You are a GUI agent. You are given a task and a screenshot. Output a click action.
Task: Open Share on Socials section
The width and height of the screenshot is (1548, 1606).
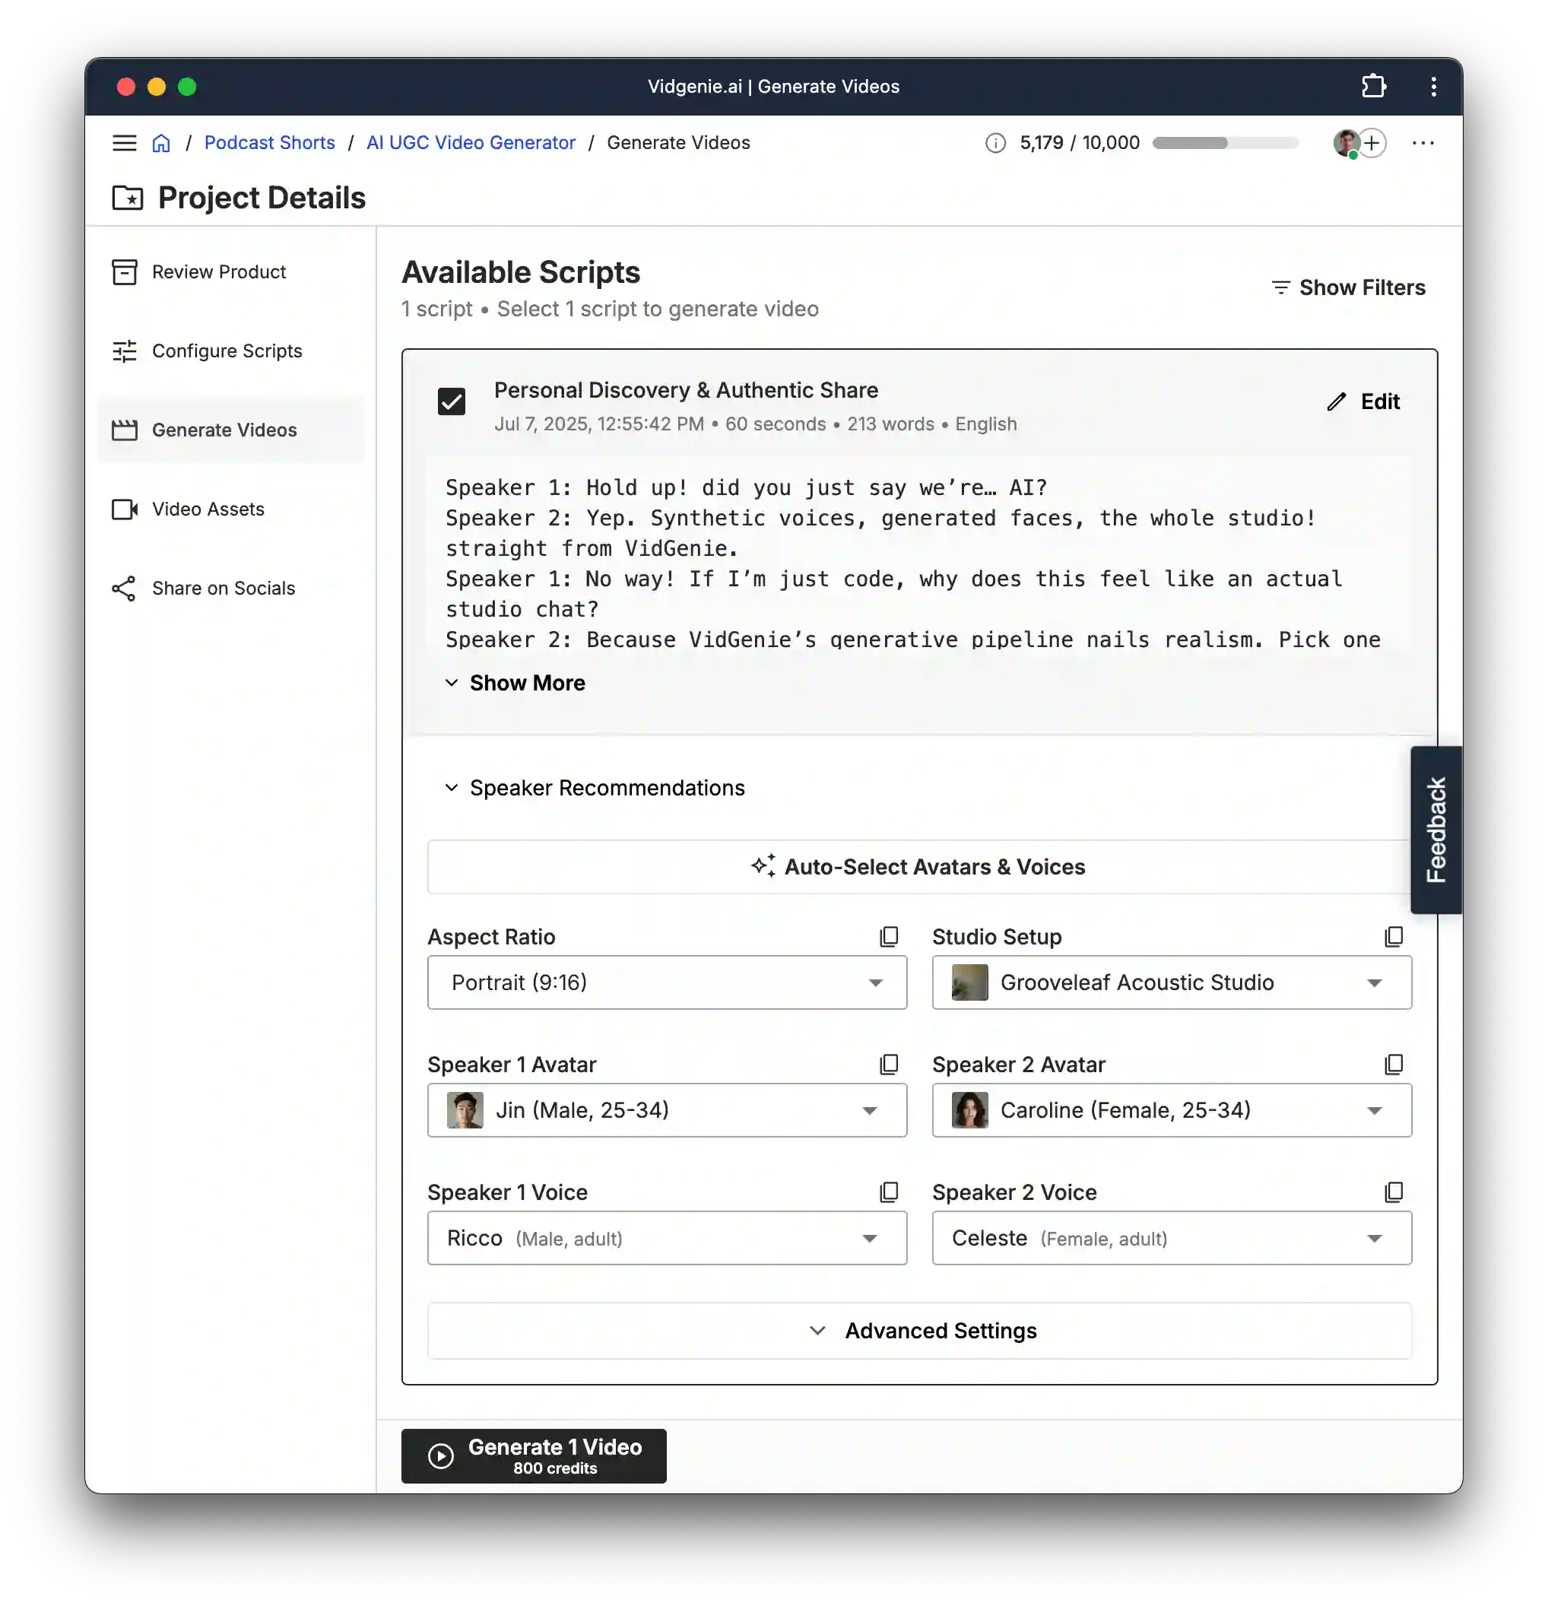(x=232, y=589)
